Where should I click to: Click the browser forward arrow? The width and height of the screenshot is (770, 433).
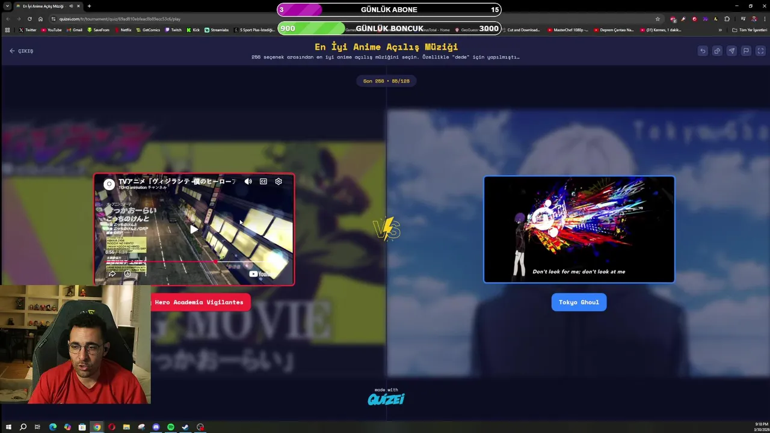pyautogui.click(x=18, y=19)
